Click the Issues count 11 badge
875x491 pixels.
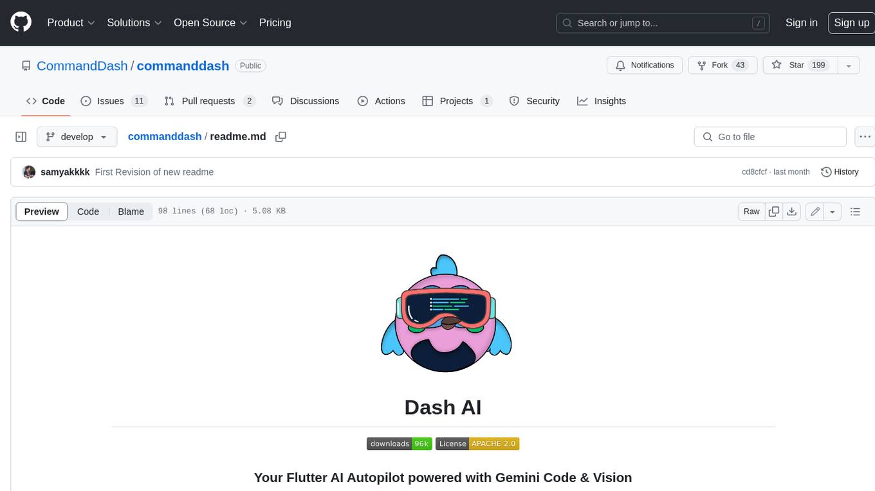(139, 101)
